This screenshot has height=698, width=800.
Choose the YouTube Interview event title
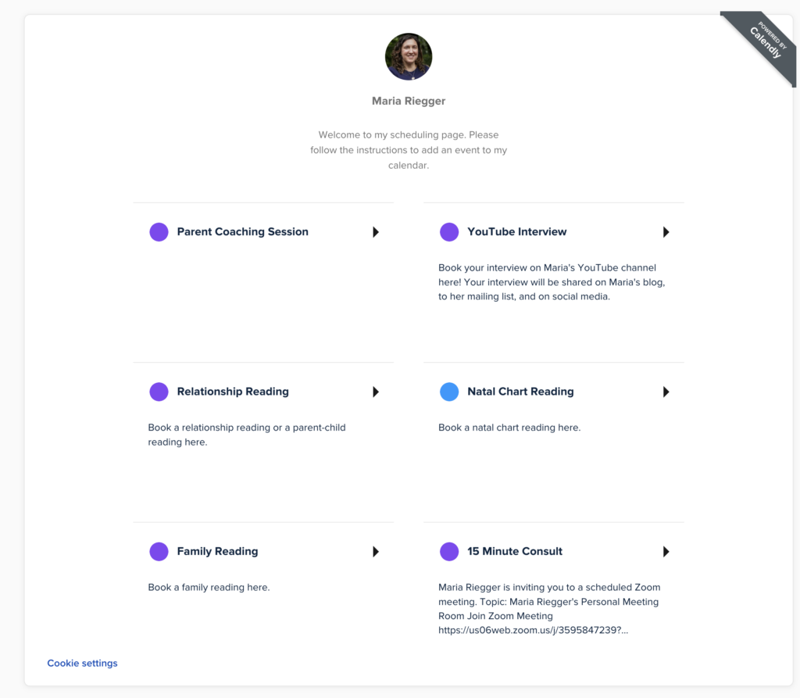(x=516, y=232)
